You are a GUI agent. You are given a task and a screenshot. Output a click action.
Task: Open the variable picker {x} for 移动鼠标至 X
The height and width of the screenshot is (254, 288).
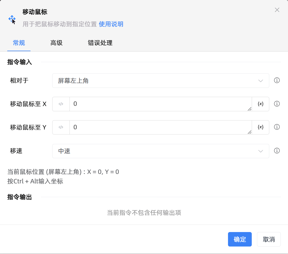[260, 104]
